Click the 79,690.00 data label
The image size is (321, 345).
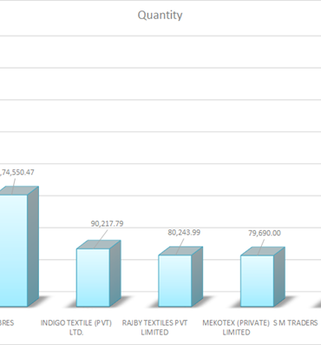[265, 233]
